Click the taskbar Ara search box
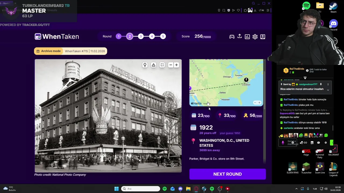This screenshot has width=344, height=193. tap(141, 189)
